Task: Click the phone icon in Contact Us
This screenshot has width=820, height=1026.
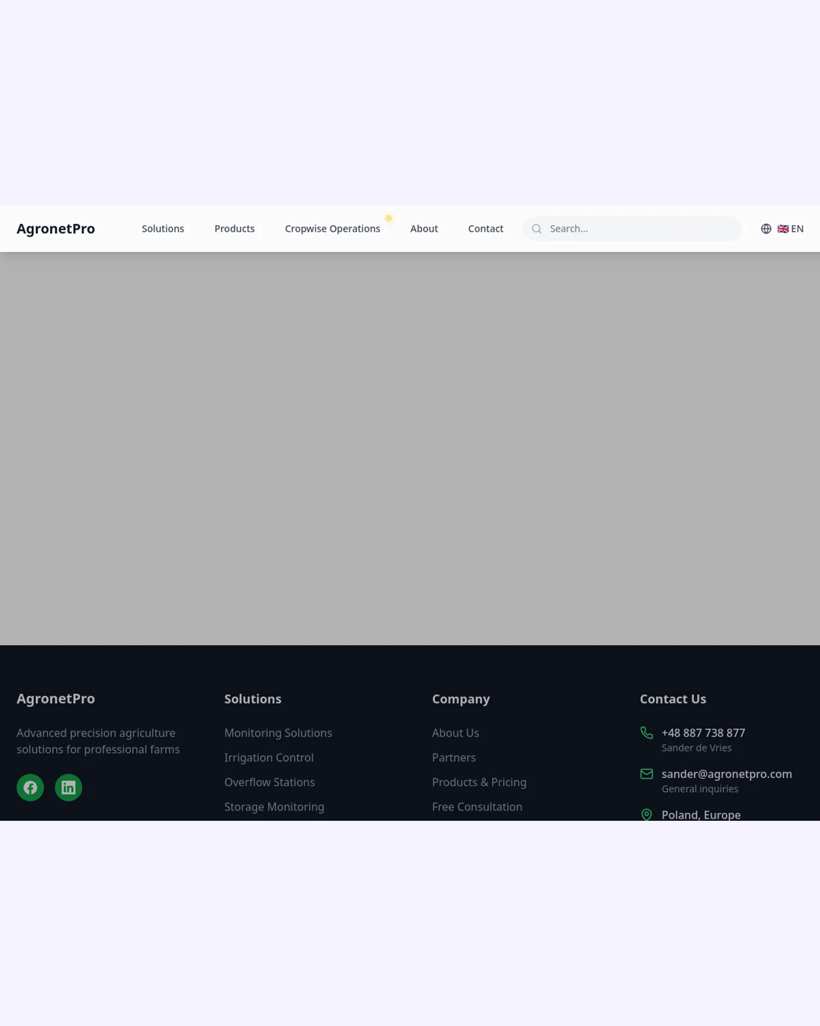Action: point(647,733)
